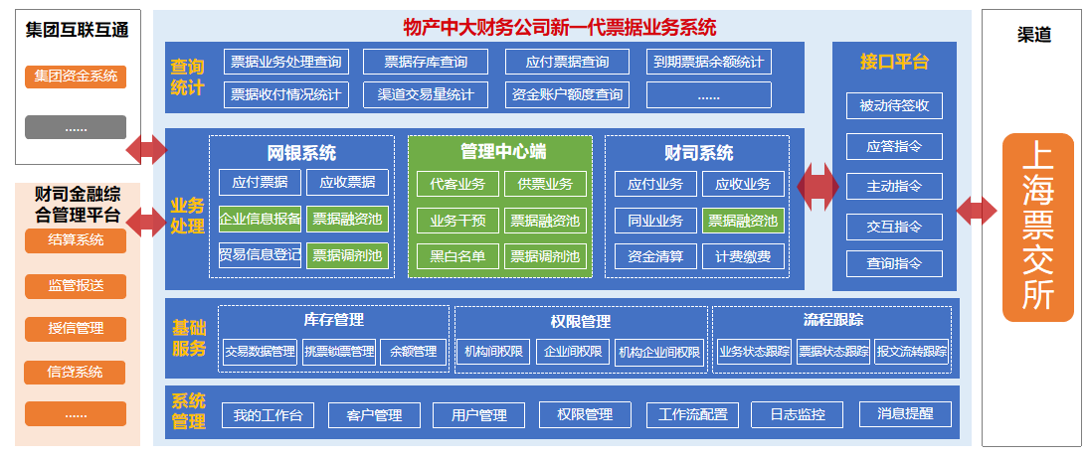Open 业务干预
Viewport: 1089px width, 461px height.
pyautogui.click(x=457, y=221)
